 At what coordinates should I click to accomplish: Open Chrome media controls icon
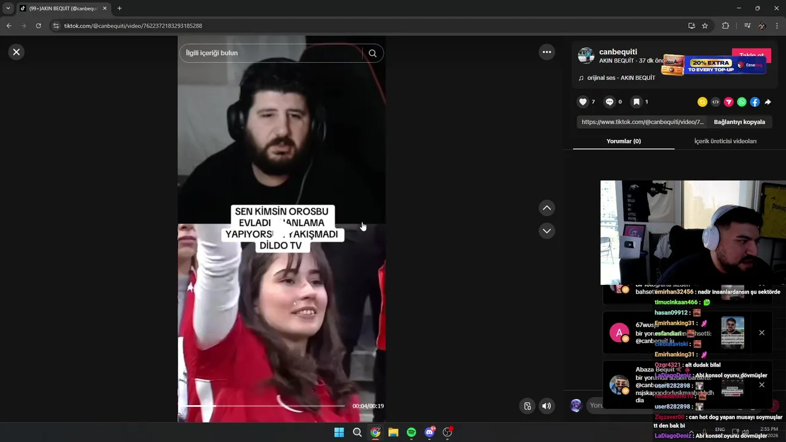click(747, 26)
